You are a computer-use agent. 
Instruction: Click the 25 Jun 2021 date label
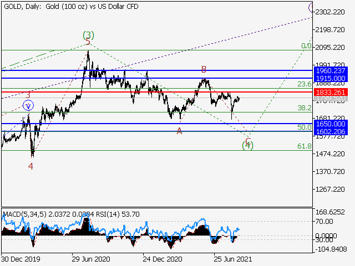233,259
